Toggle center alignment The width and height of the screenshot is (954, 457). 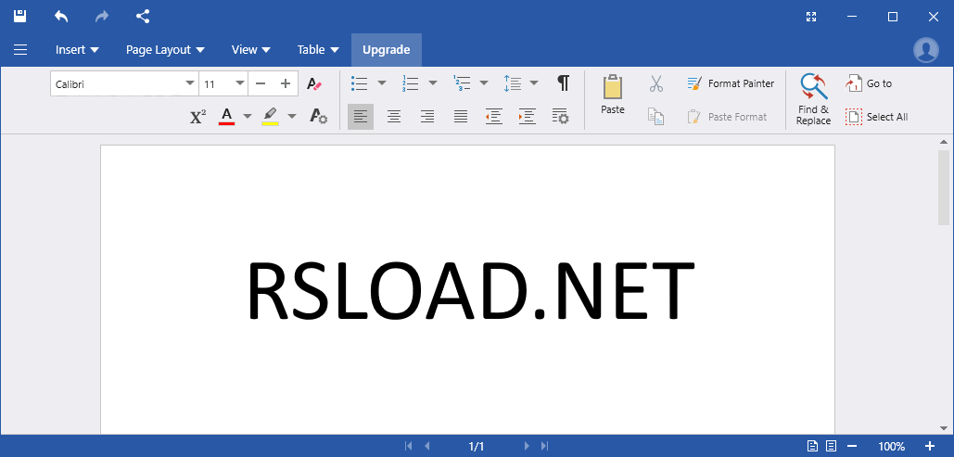(x=394, y=117)
